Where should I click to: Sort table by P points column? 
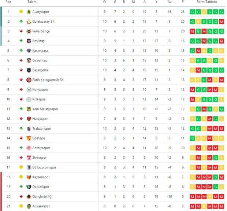click(x=182, y=2)
